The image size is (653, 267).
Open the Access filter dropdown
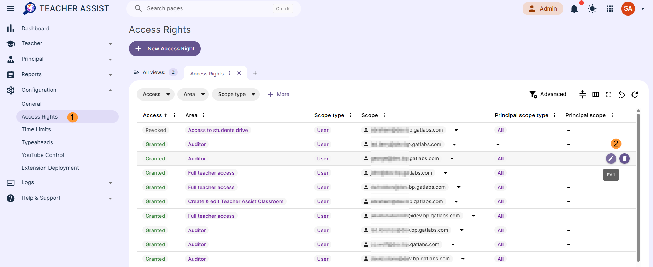(155, 94)
